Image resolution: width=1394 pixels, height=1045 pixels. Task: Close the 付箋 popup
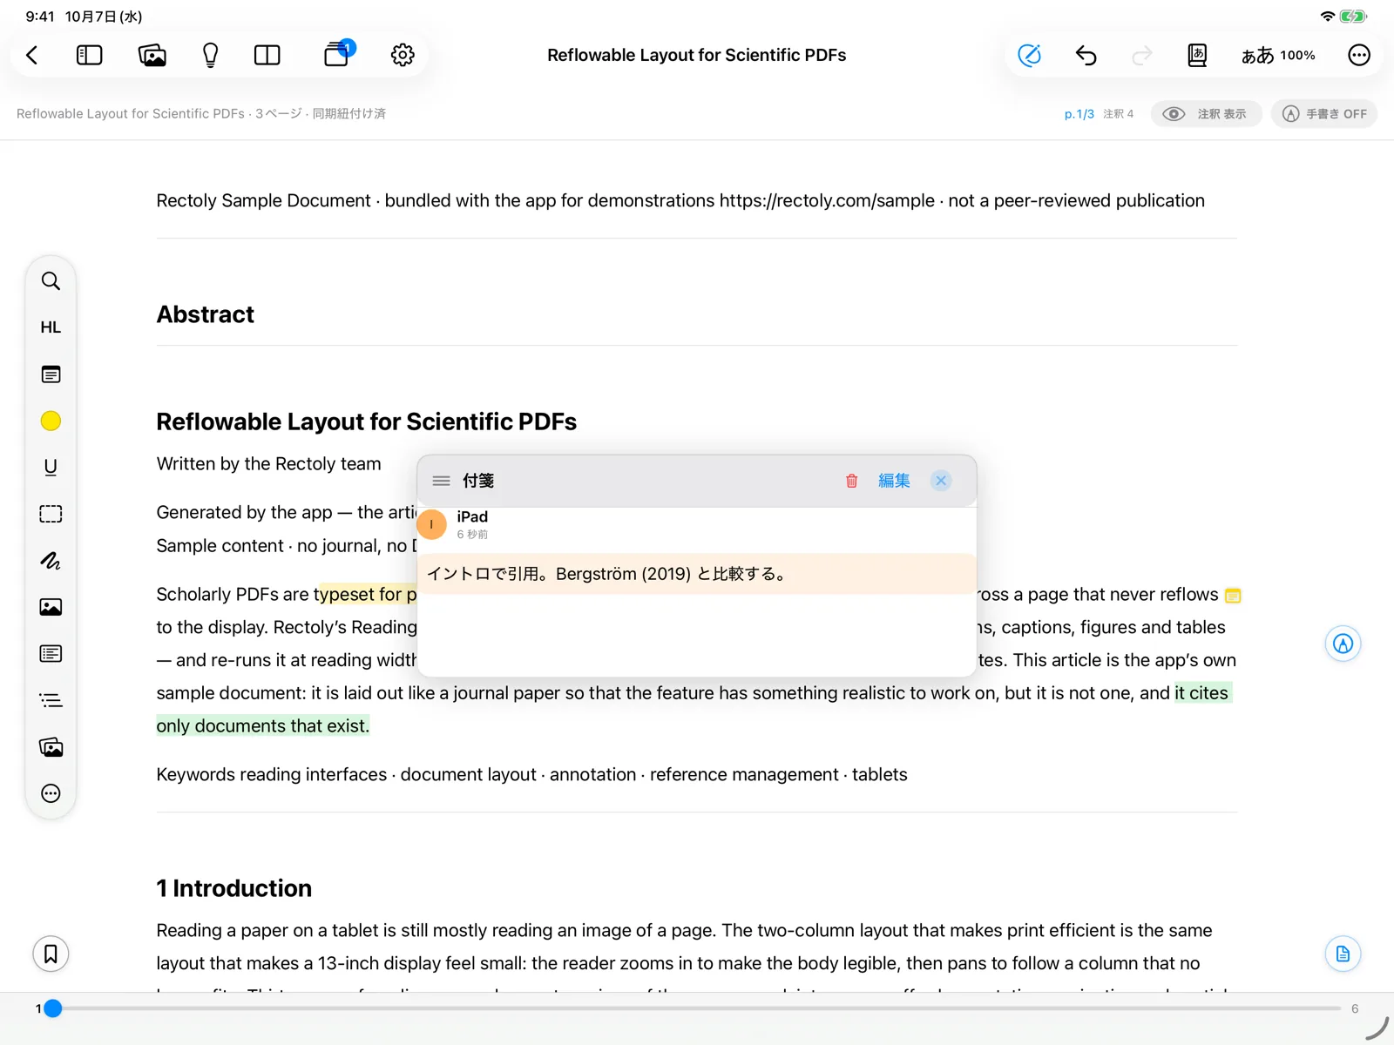pyautogui.click(x=941, y=481)
